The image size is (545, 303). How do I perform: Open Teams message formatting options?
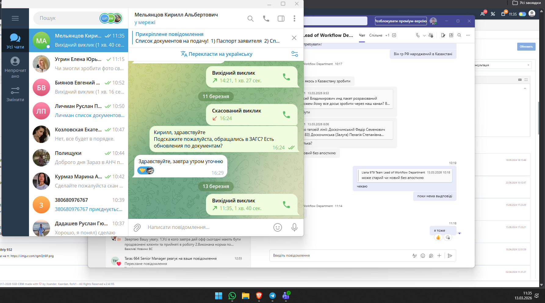(414, 256)
